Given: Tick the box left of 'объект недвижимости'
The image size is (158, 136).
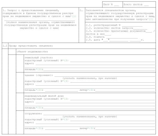Looking at the screenshot, I should (12, 52).
